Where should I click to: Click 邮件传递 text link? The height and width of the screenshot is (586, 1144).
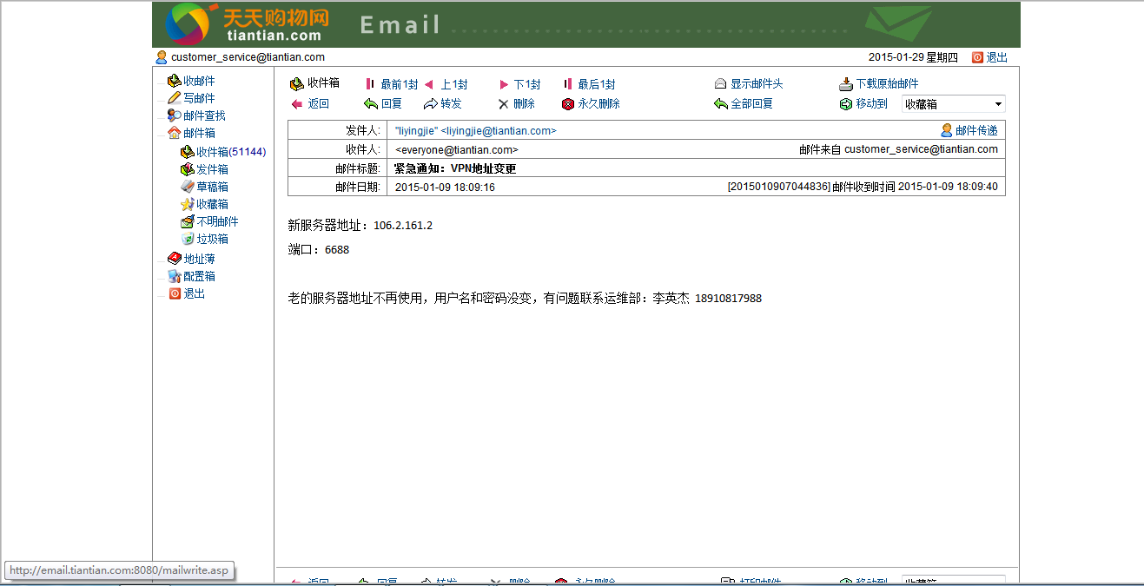(x=976, y=131)
